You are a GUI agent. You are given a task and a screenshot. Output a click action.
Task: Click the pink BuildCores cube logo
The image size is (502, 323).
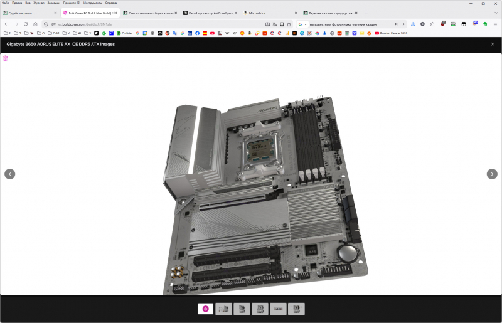coord(5,58)
